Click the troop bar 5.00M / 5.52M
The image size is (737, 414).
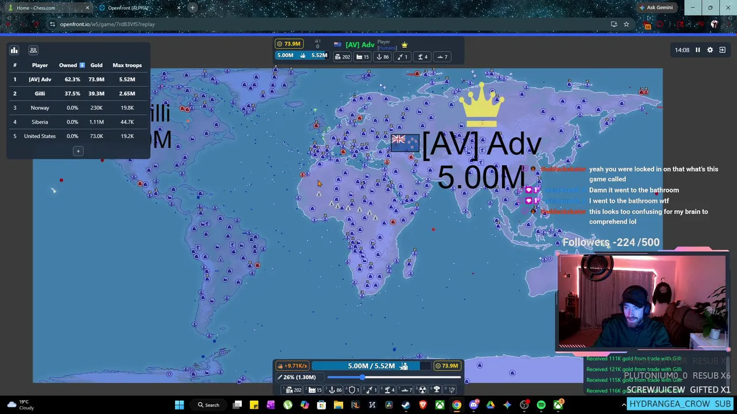click(x=371, y=366)
